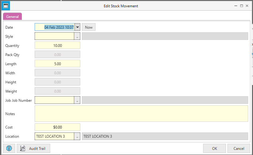Click the grey Style description box
This screenshot has width=253, height=155.
(165, 36)
